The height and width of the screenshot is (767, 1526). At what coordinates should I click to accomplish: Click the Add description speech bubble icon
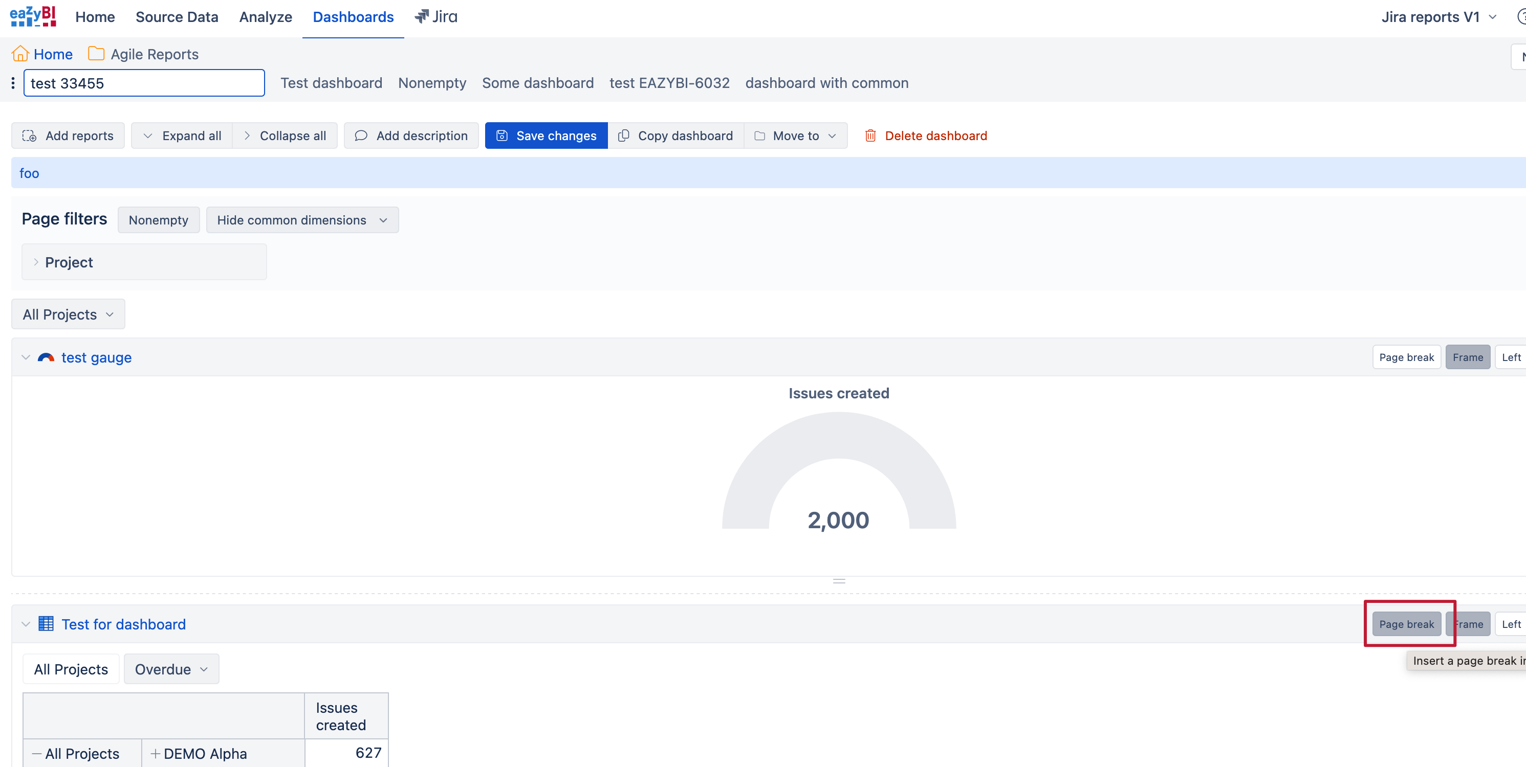pyautogui.click(x=361, y=136)
